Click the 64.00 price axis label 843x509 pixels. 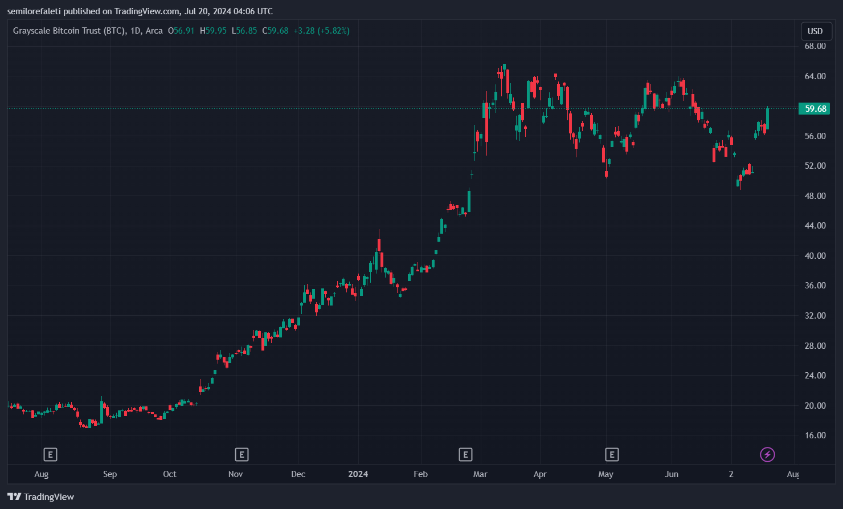pos(815,76)
